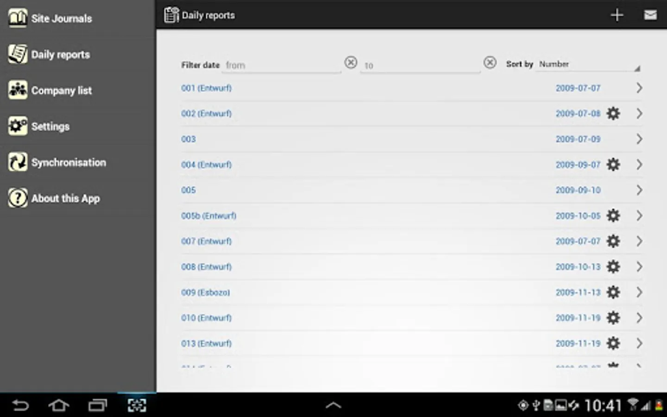Screen dimensions: 667x417
Task: Clear the 'from' filter date
Action: [351, 62]
